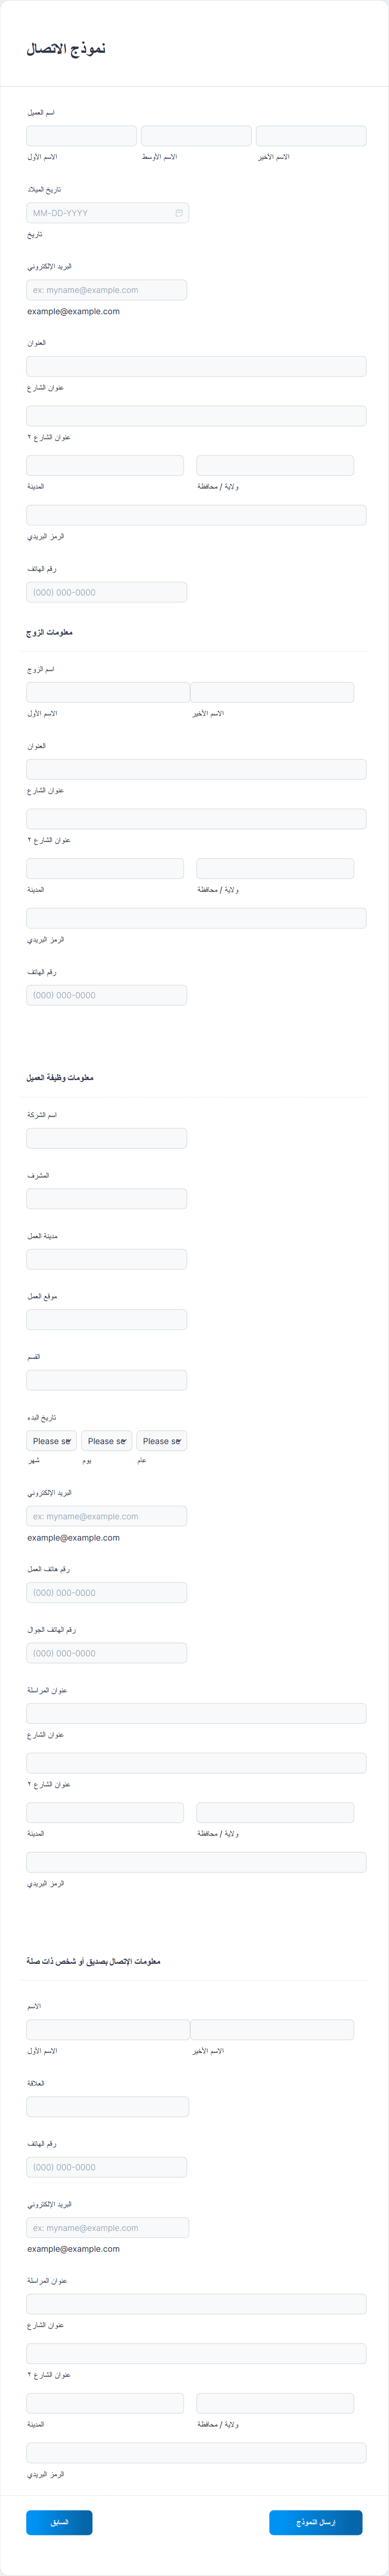Click the spouse first name field

tap(107, 692)
